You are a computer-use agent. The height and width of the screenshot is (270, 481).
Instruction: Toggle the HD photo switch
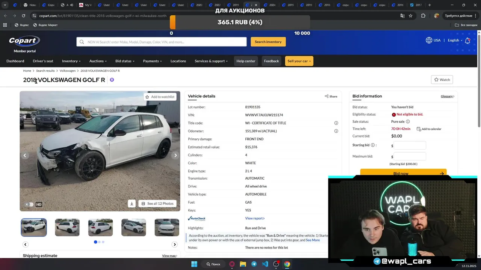[30, 204]
